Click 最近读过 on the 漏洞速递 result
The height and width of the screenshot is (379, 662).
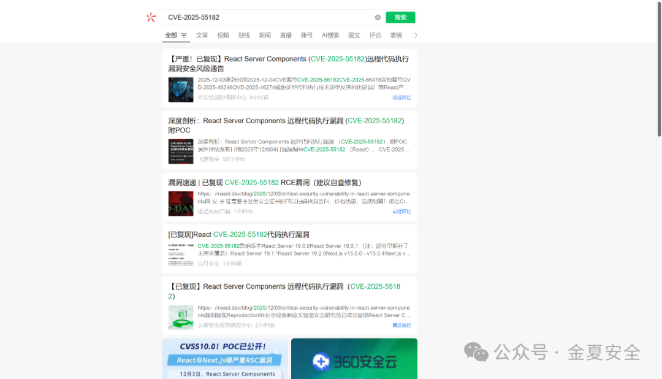[x=401, y=211]
